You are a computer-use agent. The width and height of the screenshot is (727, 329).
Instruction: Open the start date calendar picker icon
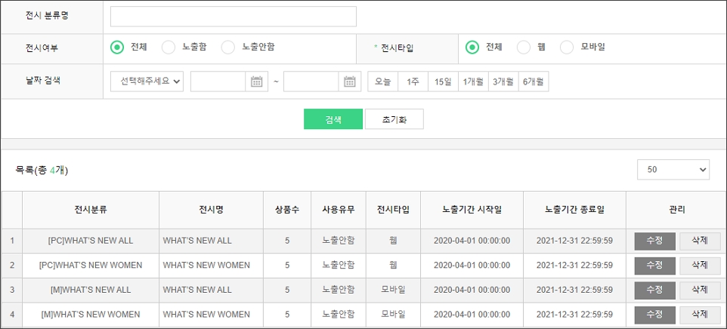coord(257,81)
